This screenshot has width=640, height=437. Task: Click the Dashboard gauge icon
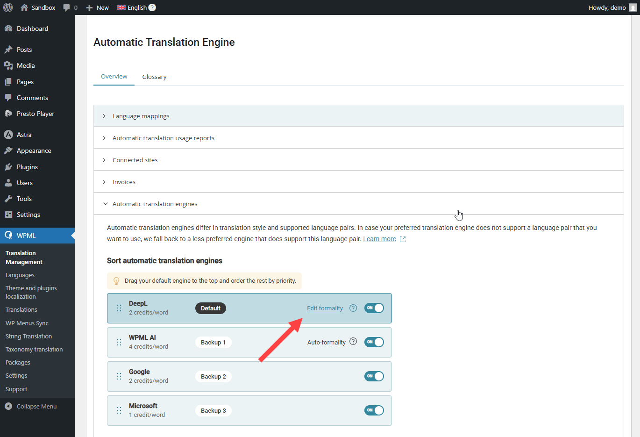(x=8, y=29)
